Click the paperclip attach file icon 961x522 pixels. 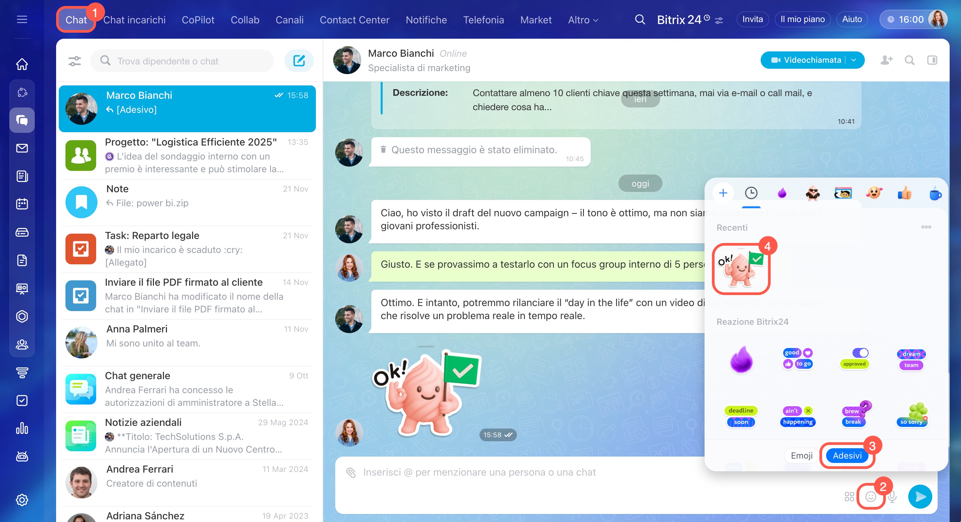point(351,472)
